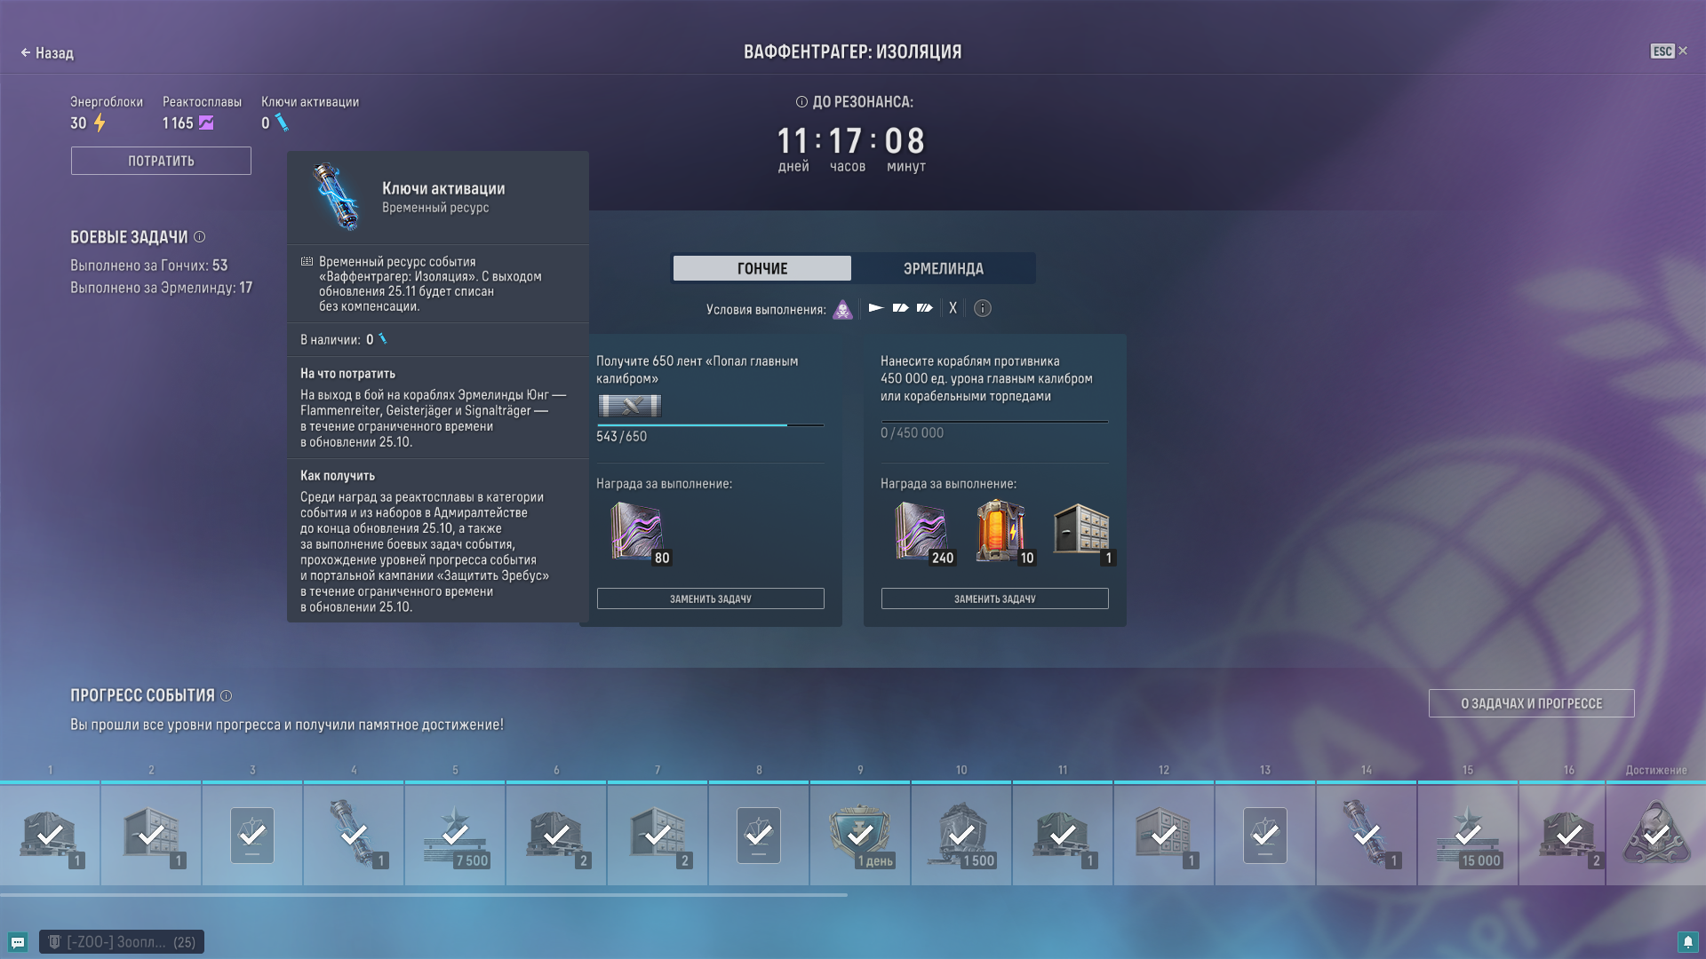Replace the 450 000 damage task

[x=994, y=598]
